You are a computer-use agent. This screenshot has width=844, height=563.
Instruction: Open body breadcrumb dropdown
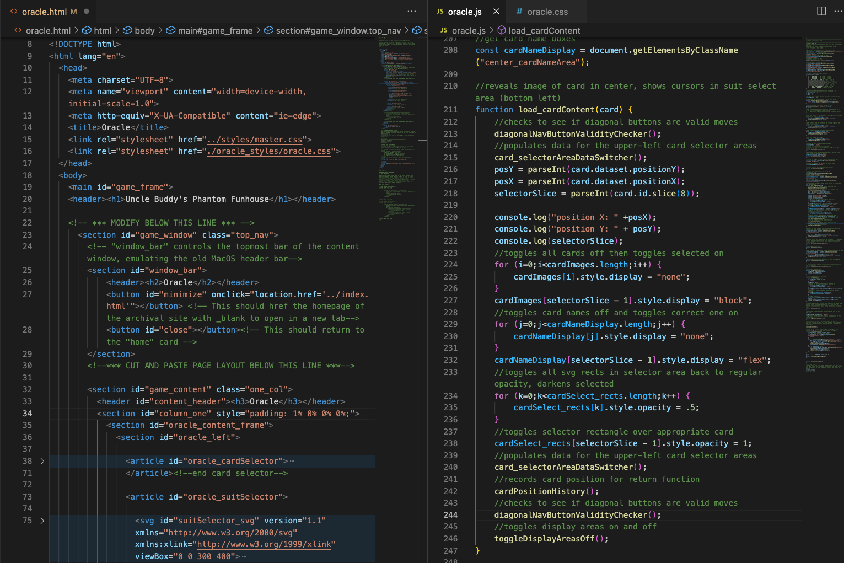(x=144, y=30)
